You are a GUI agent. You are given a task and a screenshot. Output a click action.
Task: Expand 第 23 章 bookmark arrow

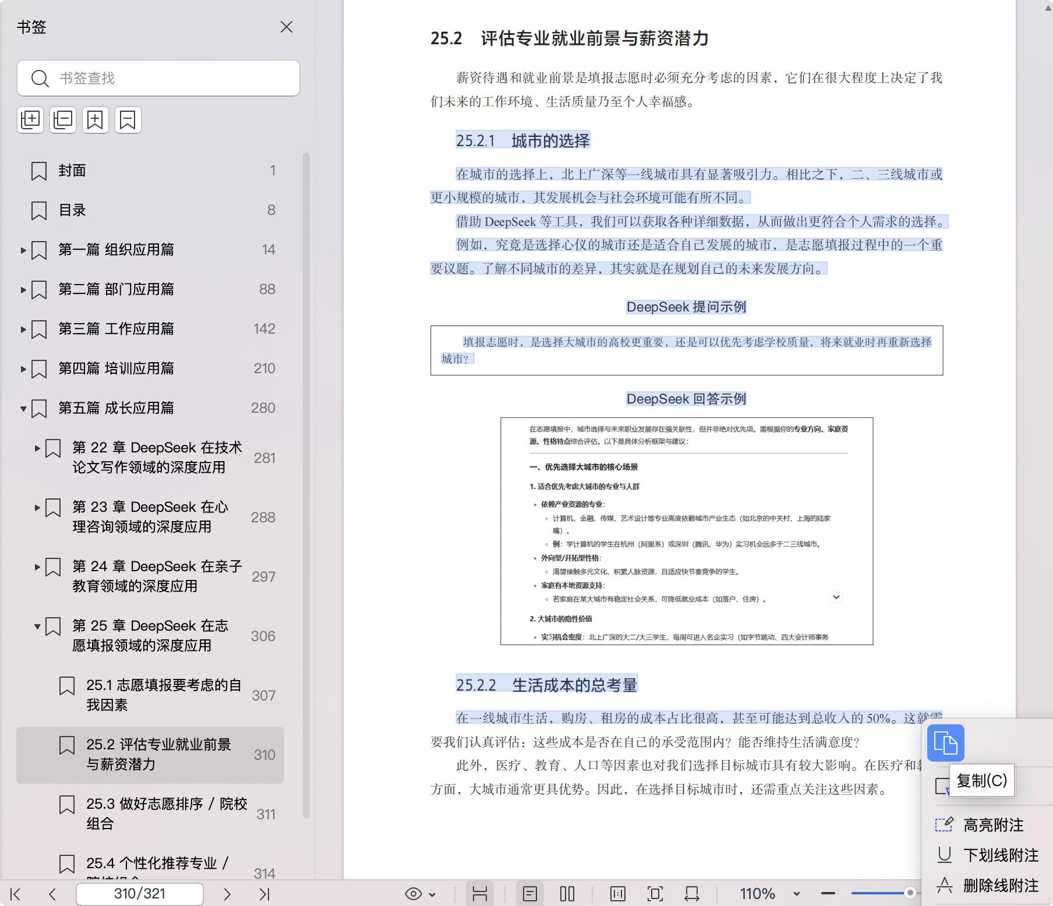pyautogui.click(x=37, y=508)
